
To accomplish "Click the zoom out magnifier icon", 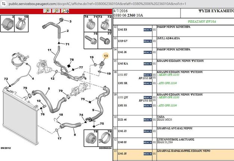I will click(56, 11).
